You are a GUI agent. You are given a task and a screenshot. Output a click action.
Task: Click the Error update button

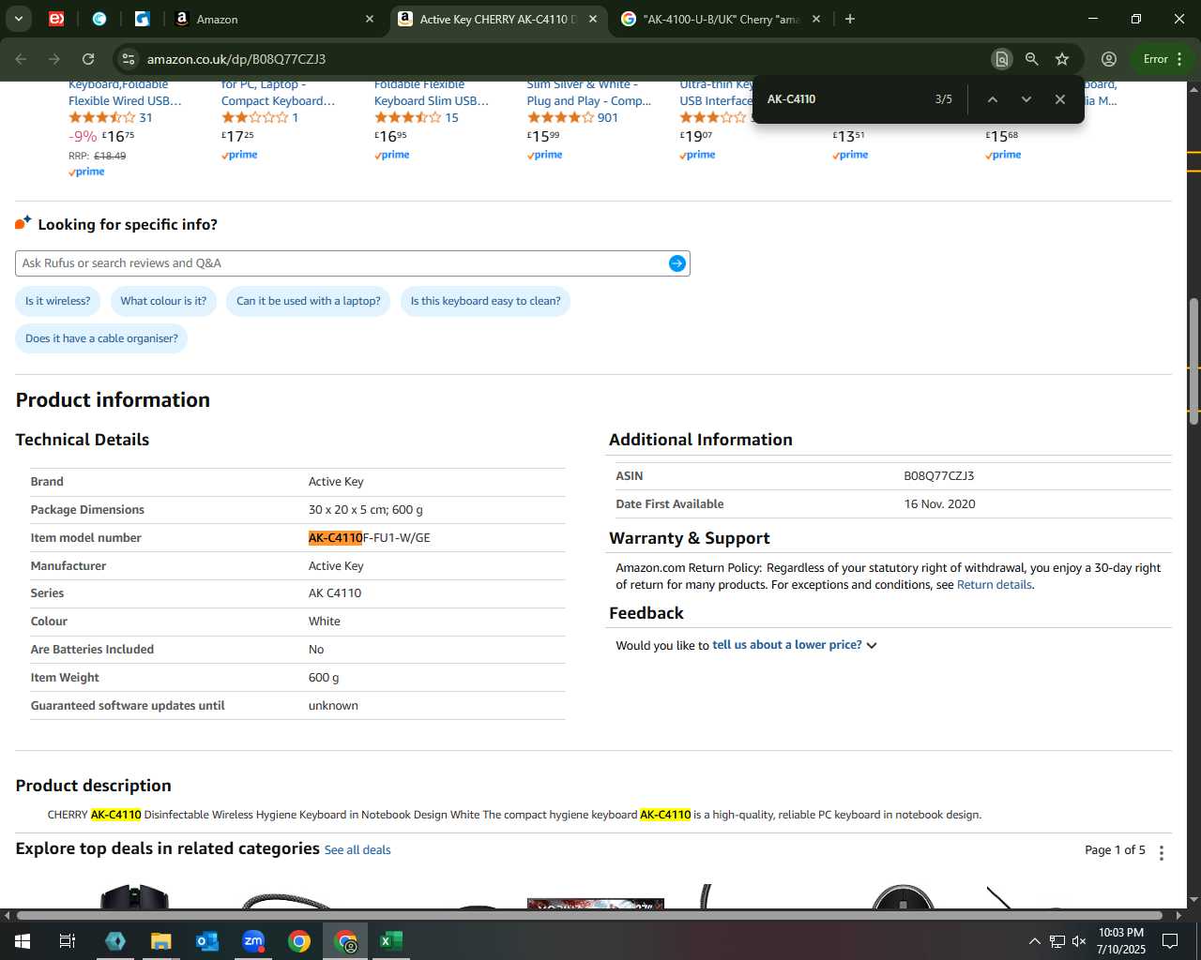pyautogui.click(x=1163, y=59)
